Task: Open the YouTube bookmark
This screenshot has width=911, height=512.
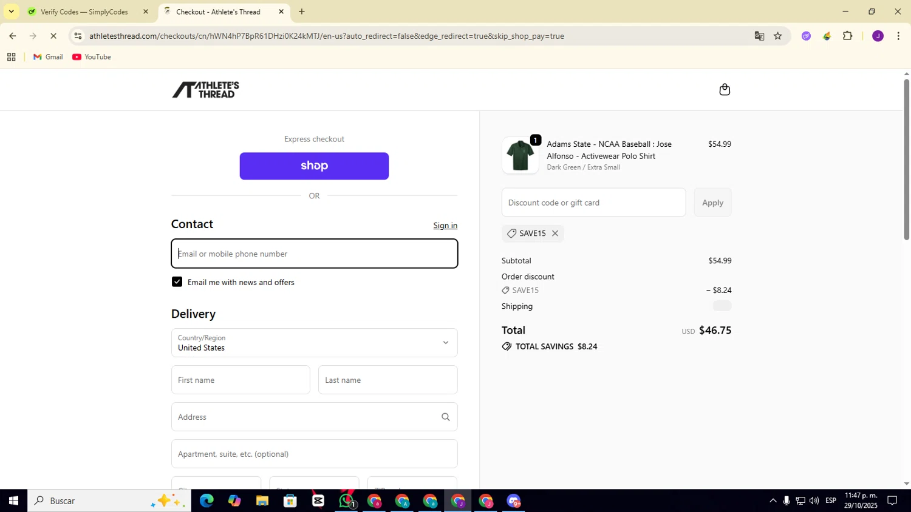Action: [92, 57]
